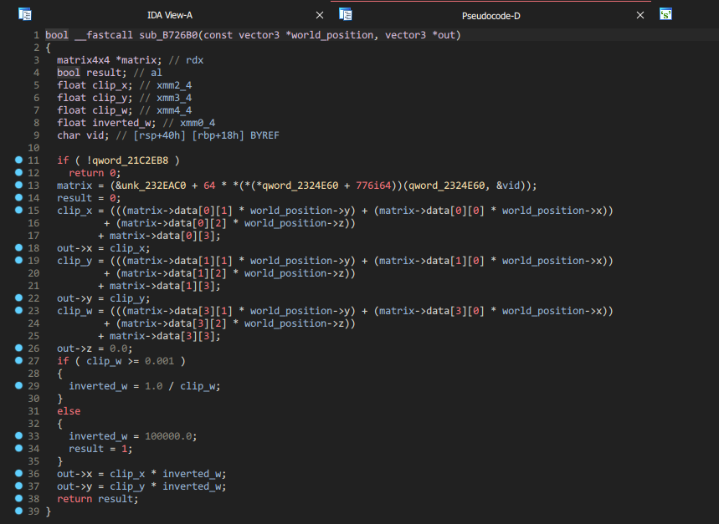Click line number 26 in the gutter
Screen dimensions: 719x524
[33, 348]
